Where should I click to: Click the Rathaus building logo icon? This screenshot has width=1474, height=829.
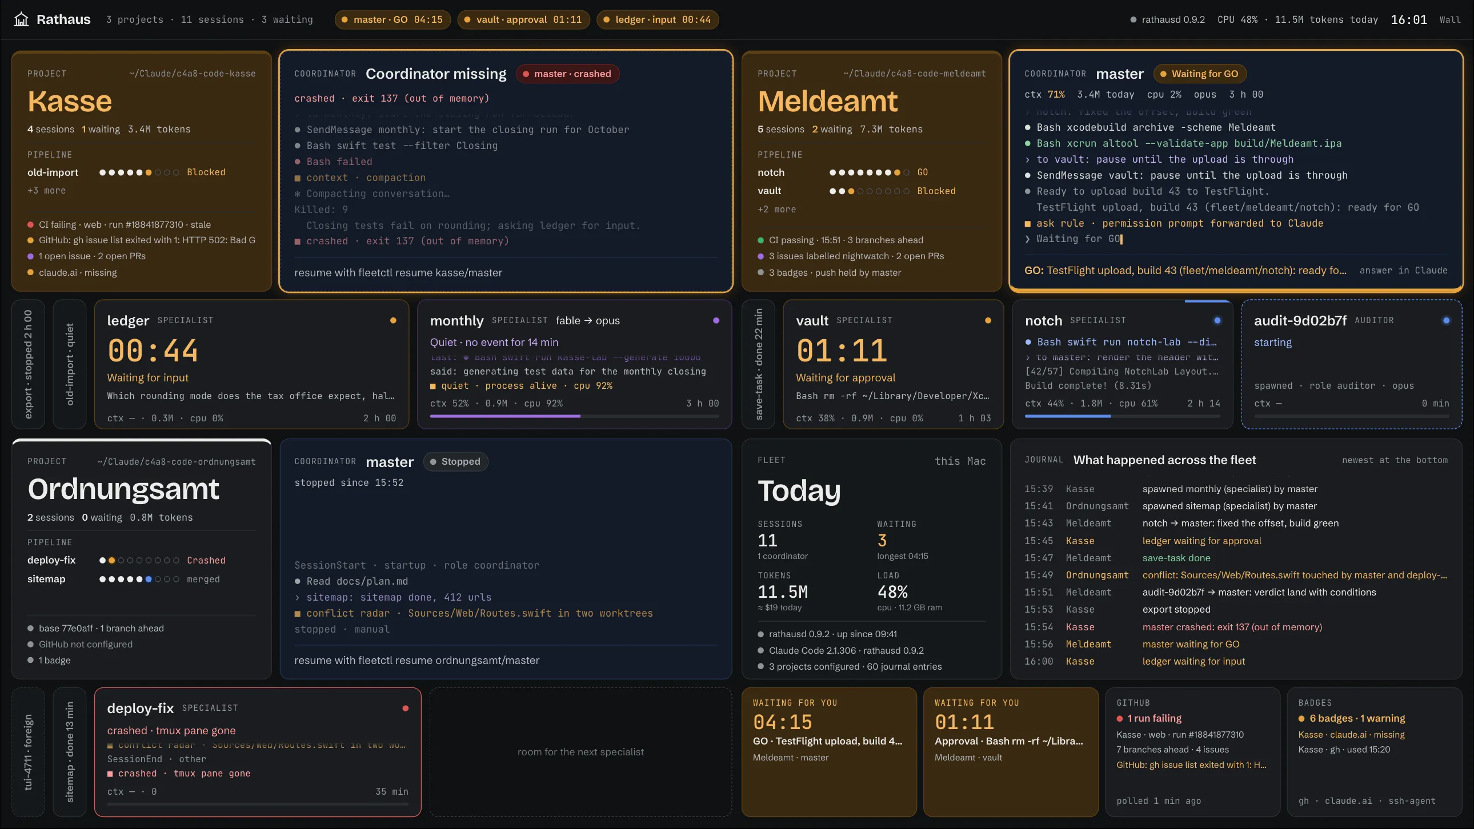pos(21,19)
